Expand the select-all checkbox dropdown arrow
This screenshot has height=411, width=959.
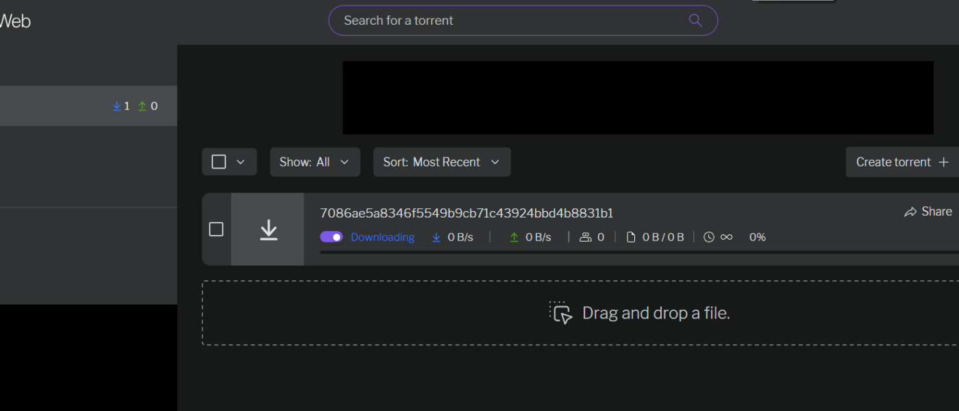(x=240, y=162)
